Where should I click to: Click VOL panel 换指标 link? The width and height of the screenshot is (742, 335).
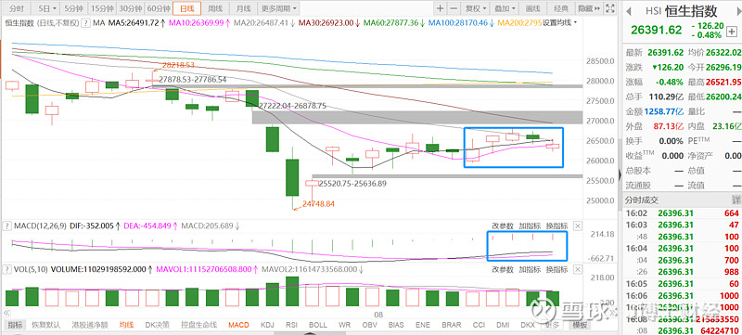pyautogui.click(x=556, y=270)
